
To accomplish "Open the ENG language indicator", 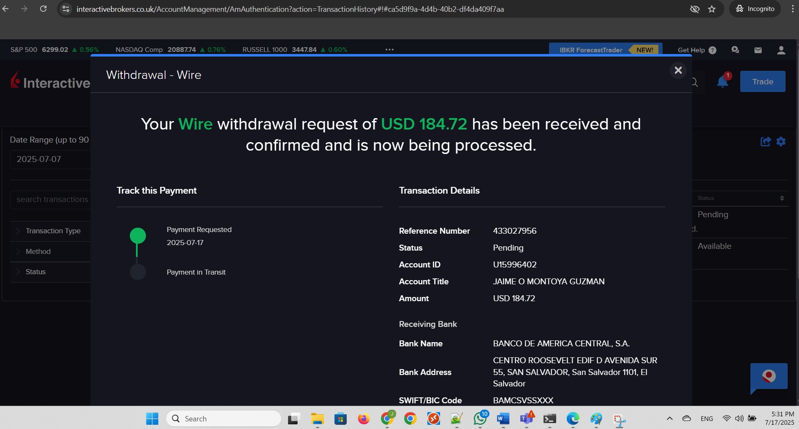I will pyautogui.click(x=707, y=419).
